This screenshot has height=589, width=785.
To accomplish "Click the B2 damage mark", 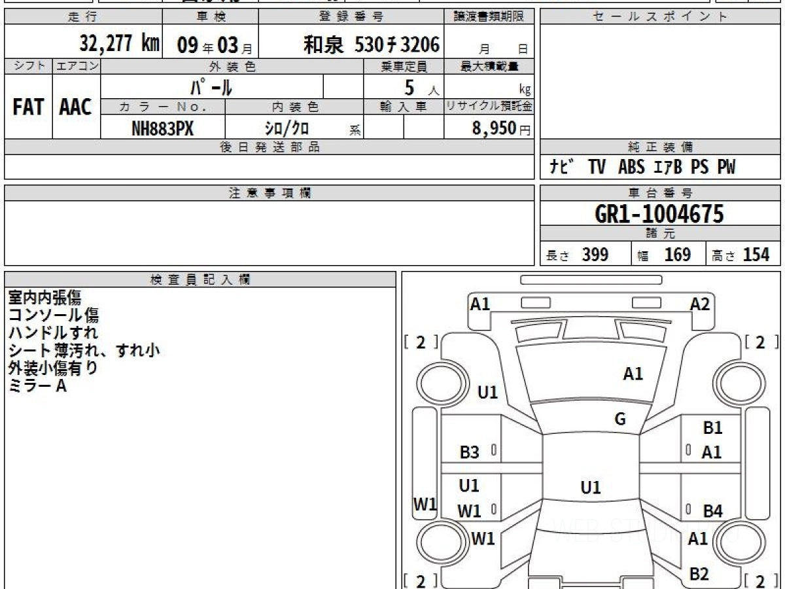I will [699, 574].
